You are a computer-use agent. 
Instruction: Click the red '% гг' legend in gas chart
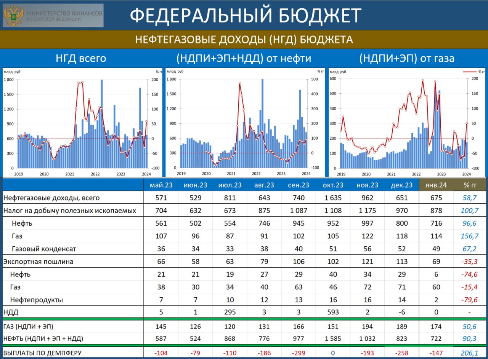pyautogui.click(x=474, y=72)
